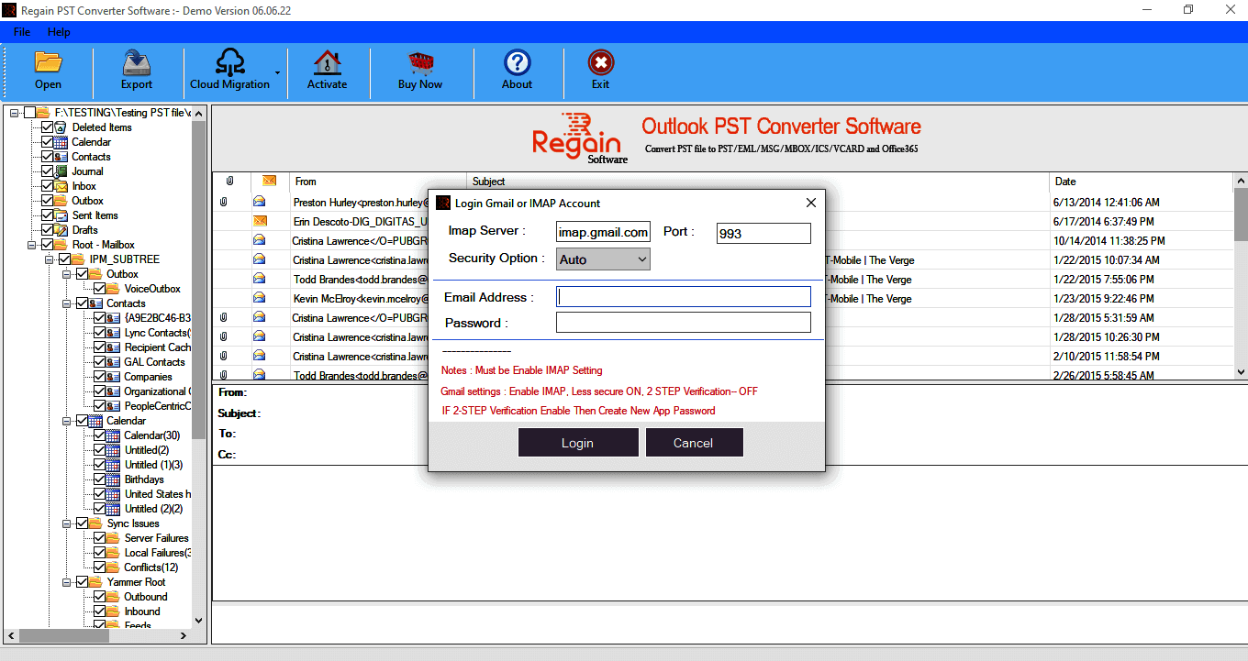Collapse the Yammer Root node
The image size is (1248, 661).
(67, 582)
